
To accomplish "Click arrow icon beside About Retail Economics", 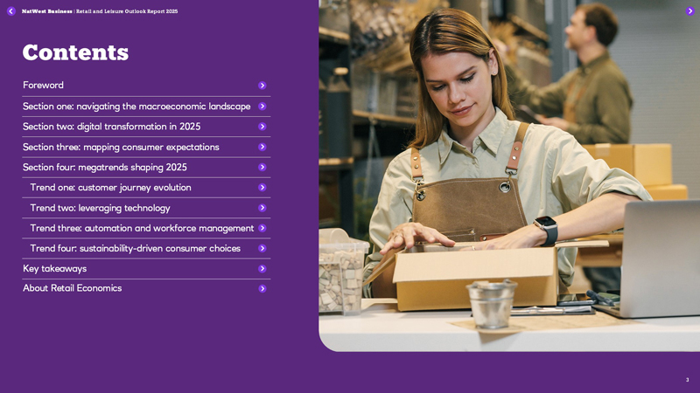I will click(262, 289).
